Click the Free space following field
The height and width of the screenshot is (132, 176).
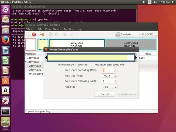[108, 81]
